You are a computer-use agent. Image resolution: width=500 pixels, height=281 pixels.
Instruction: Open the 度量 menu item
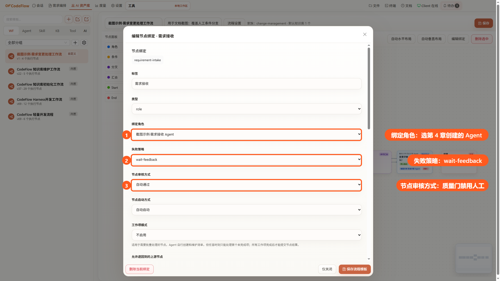pos(101,6)
